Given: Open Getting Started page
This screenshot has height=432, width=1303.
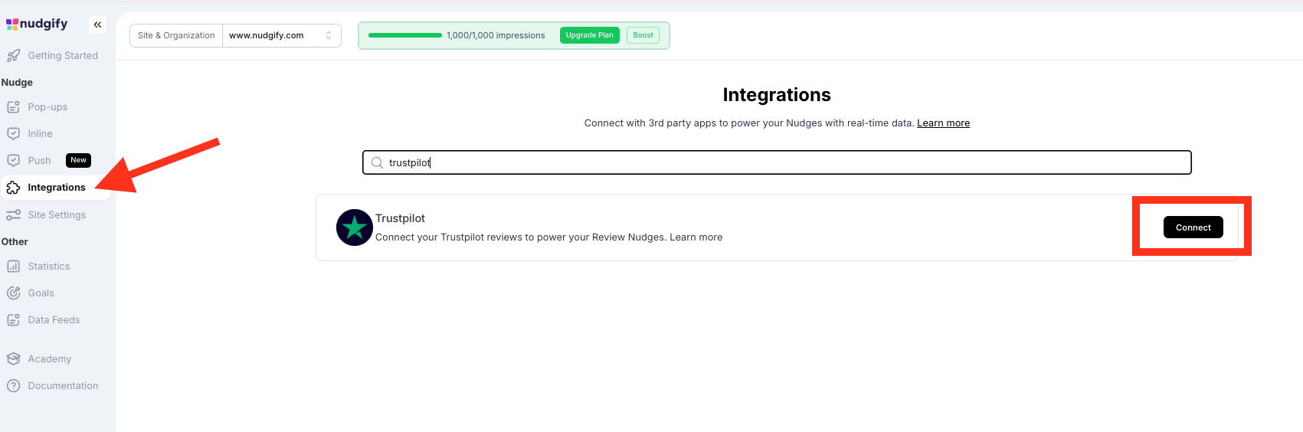Looking at the screenshot, I should pyautogui.click(x=63, y=55).
